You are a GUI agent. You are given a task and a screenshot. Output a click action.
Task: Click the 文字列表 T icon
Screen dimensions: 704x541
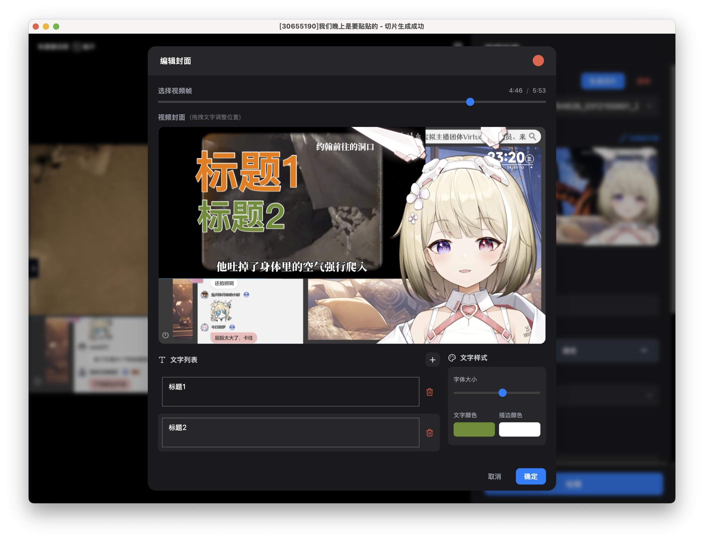pyautogui.click(x=162, y=360)
